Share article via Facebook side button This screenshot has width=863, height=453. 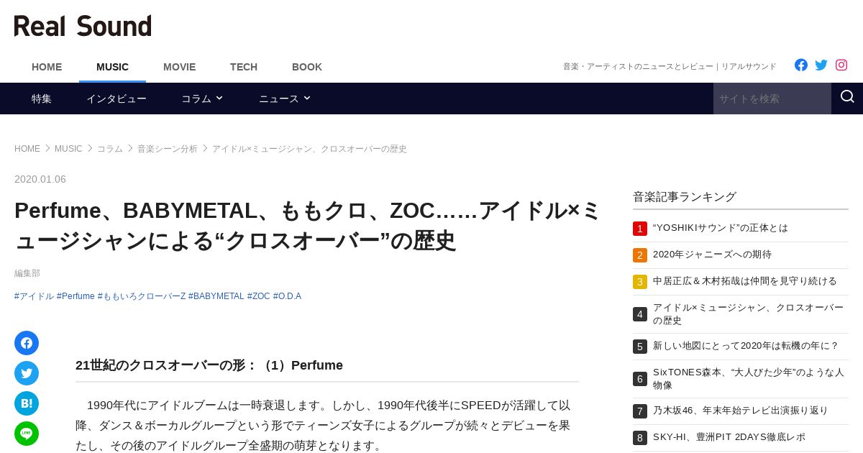(x=27, y=343)
